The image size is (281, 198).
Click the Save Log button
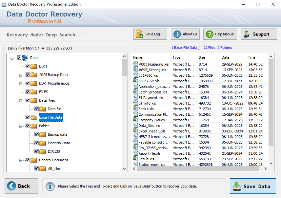point(150,34)
